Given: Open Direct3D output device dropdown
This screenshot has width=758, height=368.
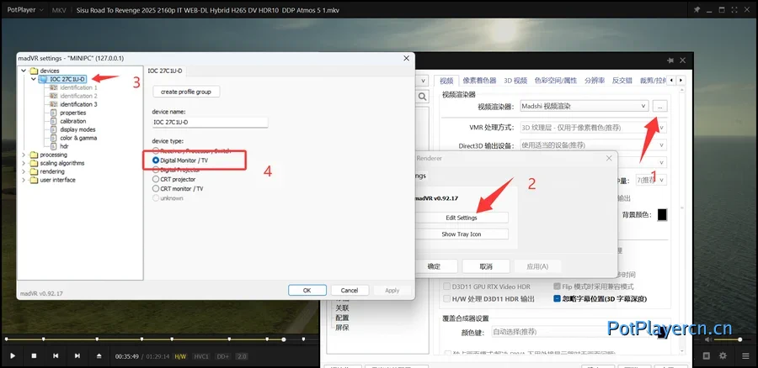Looking at the screenshot, I should click(x=593, y=145).
